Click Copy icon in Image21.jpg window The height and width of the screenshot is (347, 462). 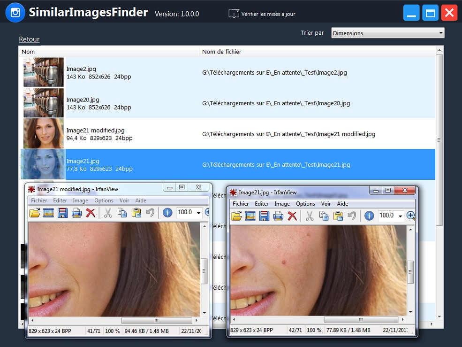pyautogui.click(x=324, y=216)
